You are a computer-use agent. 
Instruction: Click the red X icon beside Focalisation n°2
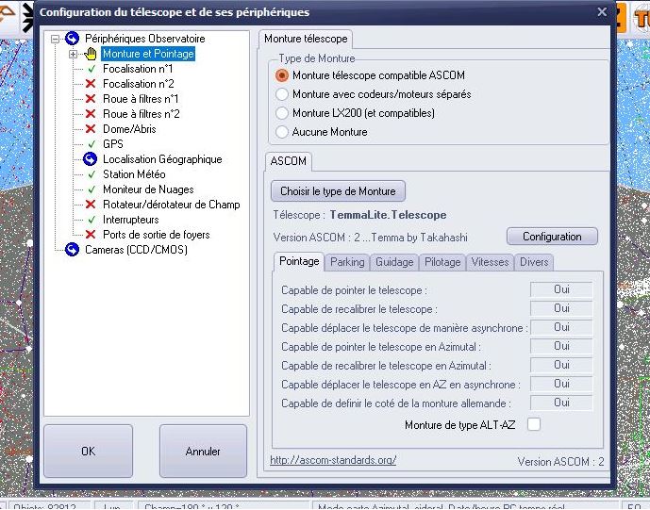91,84
